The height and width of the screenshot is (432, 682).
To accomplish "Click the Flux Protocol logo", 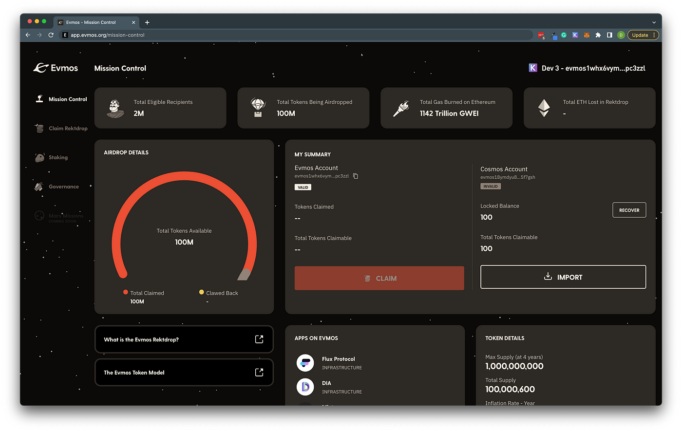I will 305,363.
